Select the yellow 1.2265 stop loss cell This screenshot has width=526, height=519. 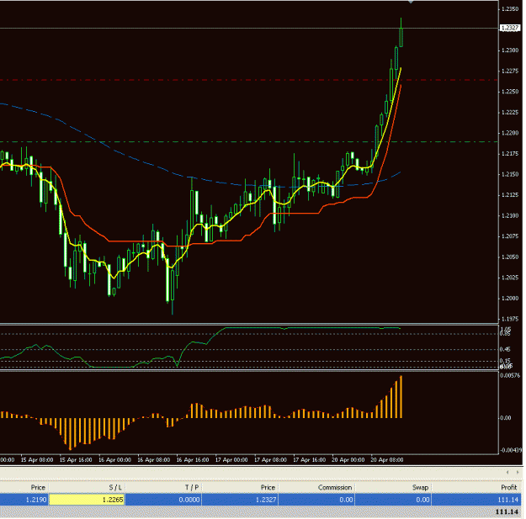click(87, 500)
